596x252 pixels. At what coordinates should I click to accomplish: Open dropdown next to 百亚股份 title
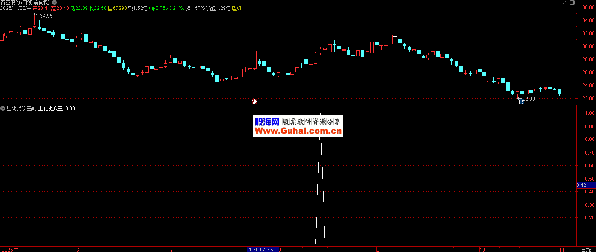click(54, 2)
